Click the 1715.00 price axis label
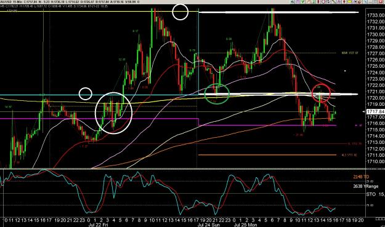The height and width of the screenshot is (227, 385). point(375,130)
